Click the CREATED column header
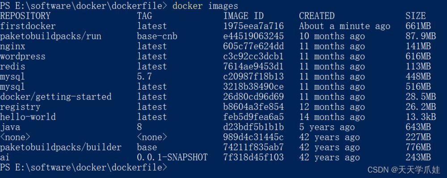 click(317, 16)
